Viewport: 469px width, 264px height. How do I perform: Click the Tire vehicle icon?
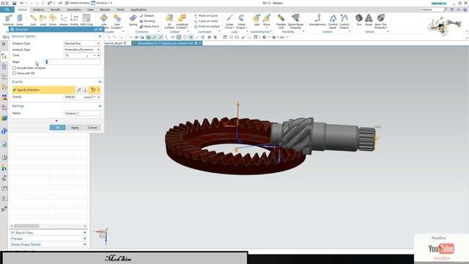tap(359, 20)
